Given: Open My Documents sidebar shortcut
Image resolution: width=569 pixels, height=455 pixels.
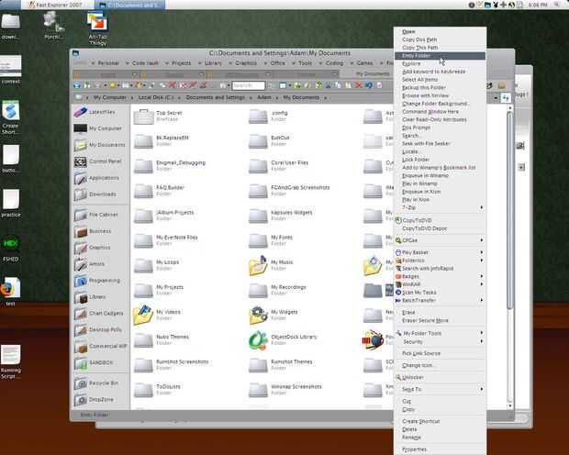Looking at the screenshot, I should [x=100, y=145].
